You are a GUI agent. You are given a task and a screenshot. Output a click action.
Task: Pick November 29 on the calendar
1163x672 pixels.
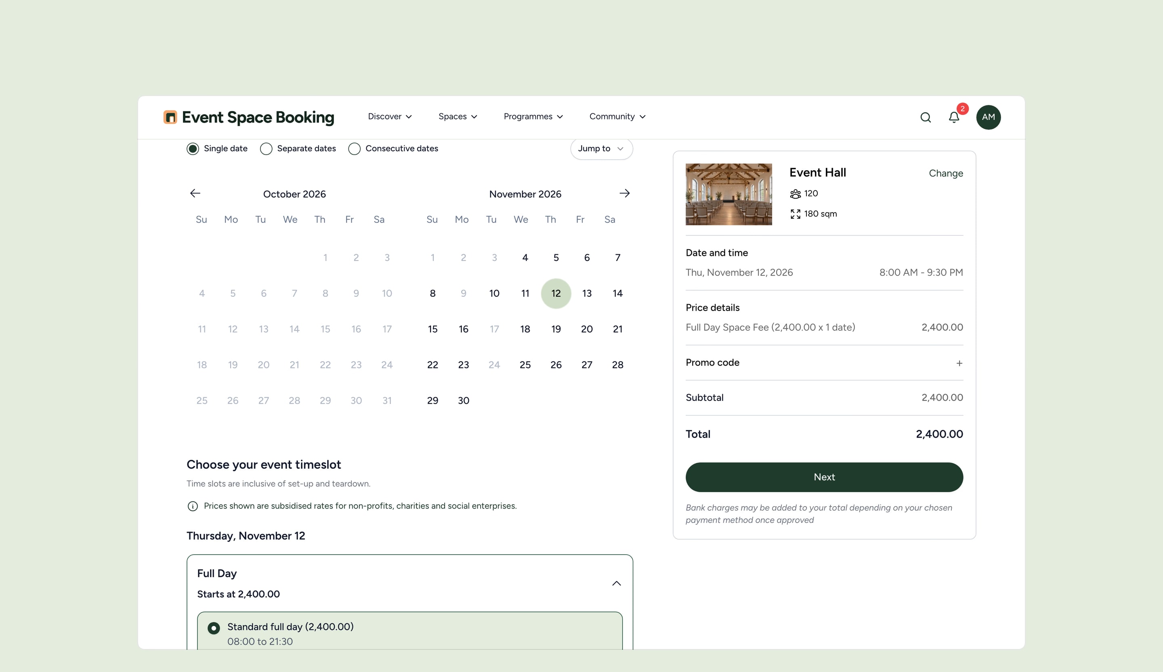point(432,401)
